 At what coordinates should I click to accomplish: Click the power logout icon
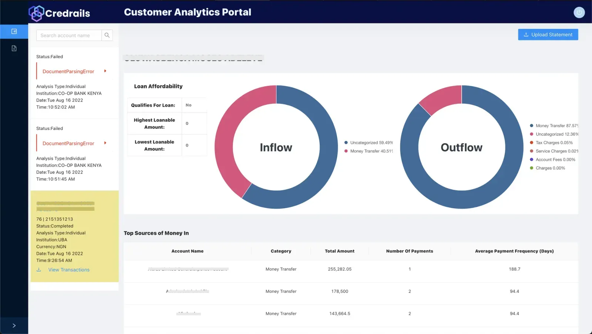[579, 12]
